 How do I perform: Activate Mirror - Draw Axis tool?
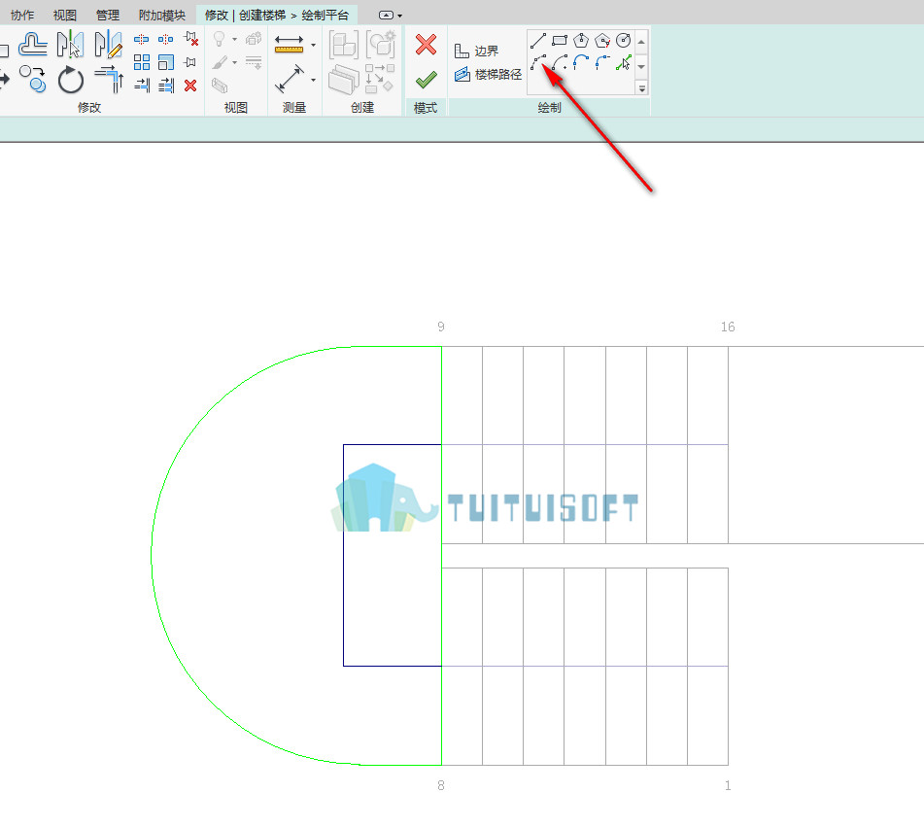108,44
